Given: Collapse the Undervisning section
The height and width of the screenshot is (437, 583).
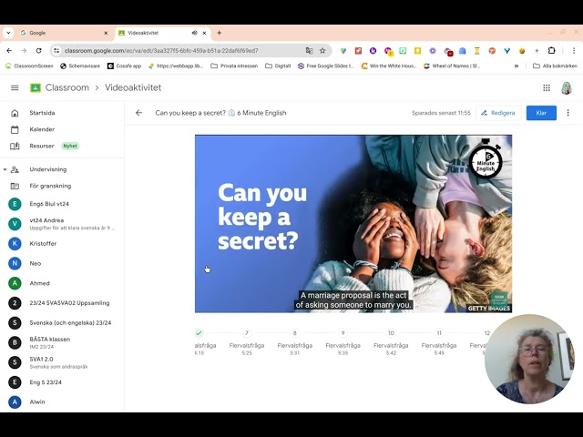Looking at the screenshot, I should 5,169.
